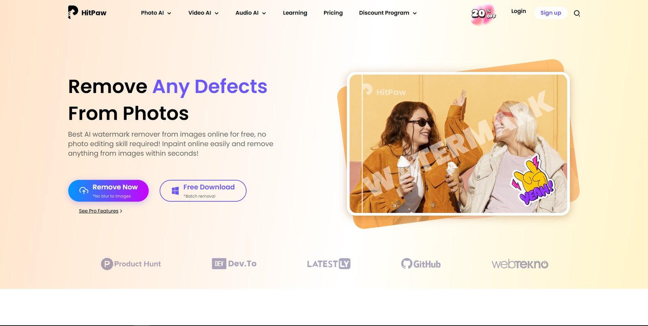Open the search magnifier icon
648x326 pixels.
(x=577, y=13)
